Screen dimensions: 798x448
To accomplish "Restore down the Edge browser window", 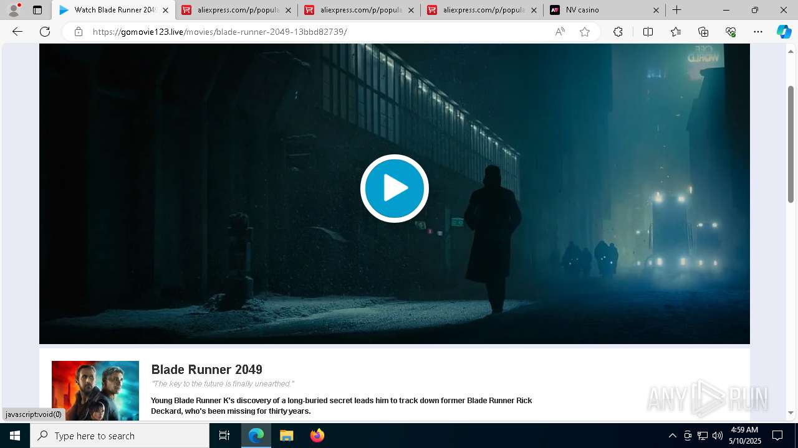I will [x=755, y=10].
